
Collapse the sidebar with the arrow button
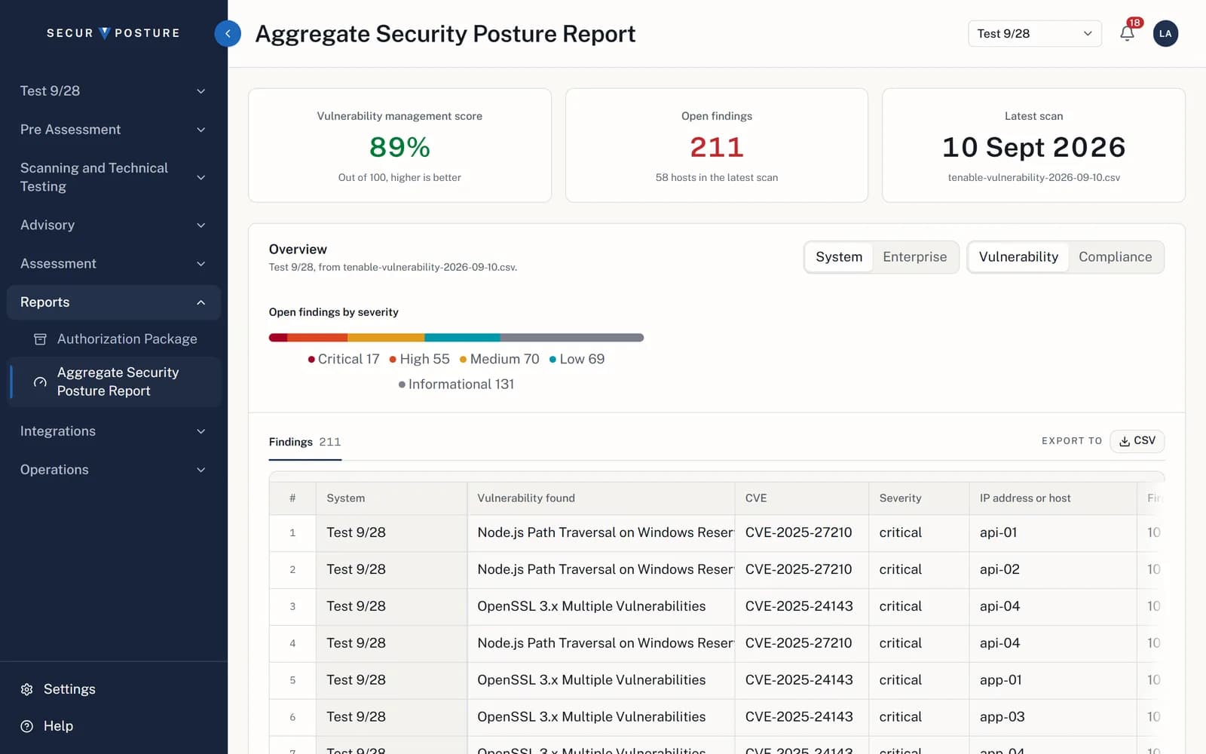[x=228, y=33]
